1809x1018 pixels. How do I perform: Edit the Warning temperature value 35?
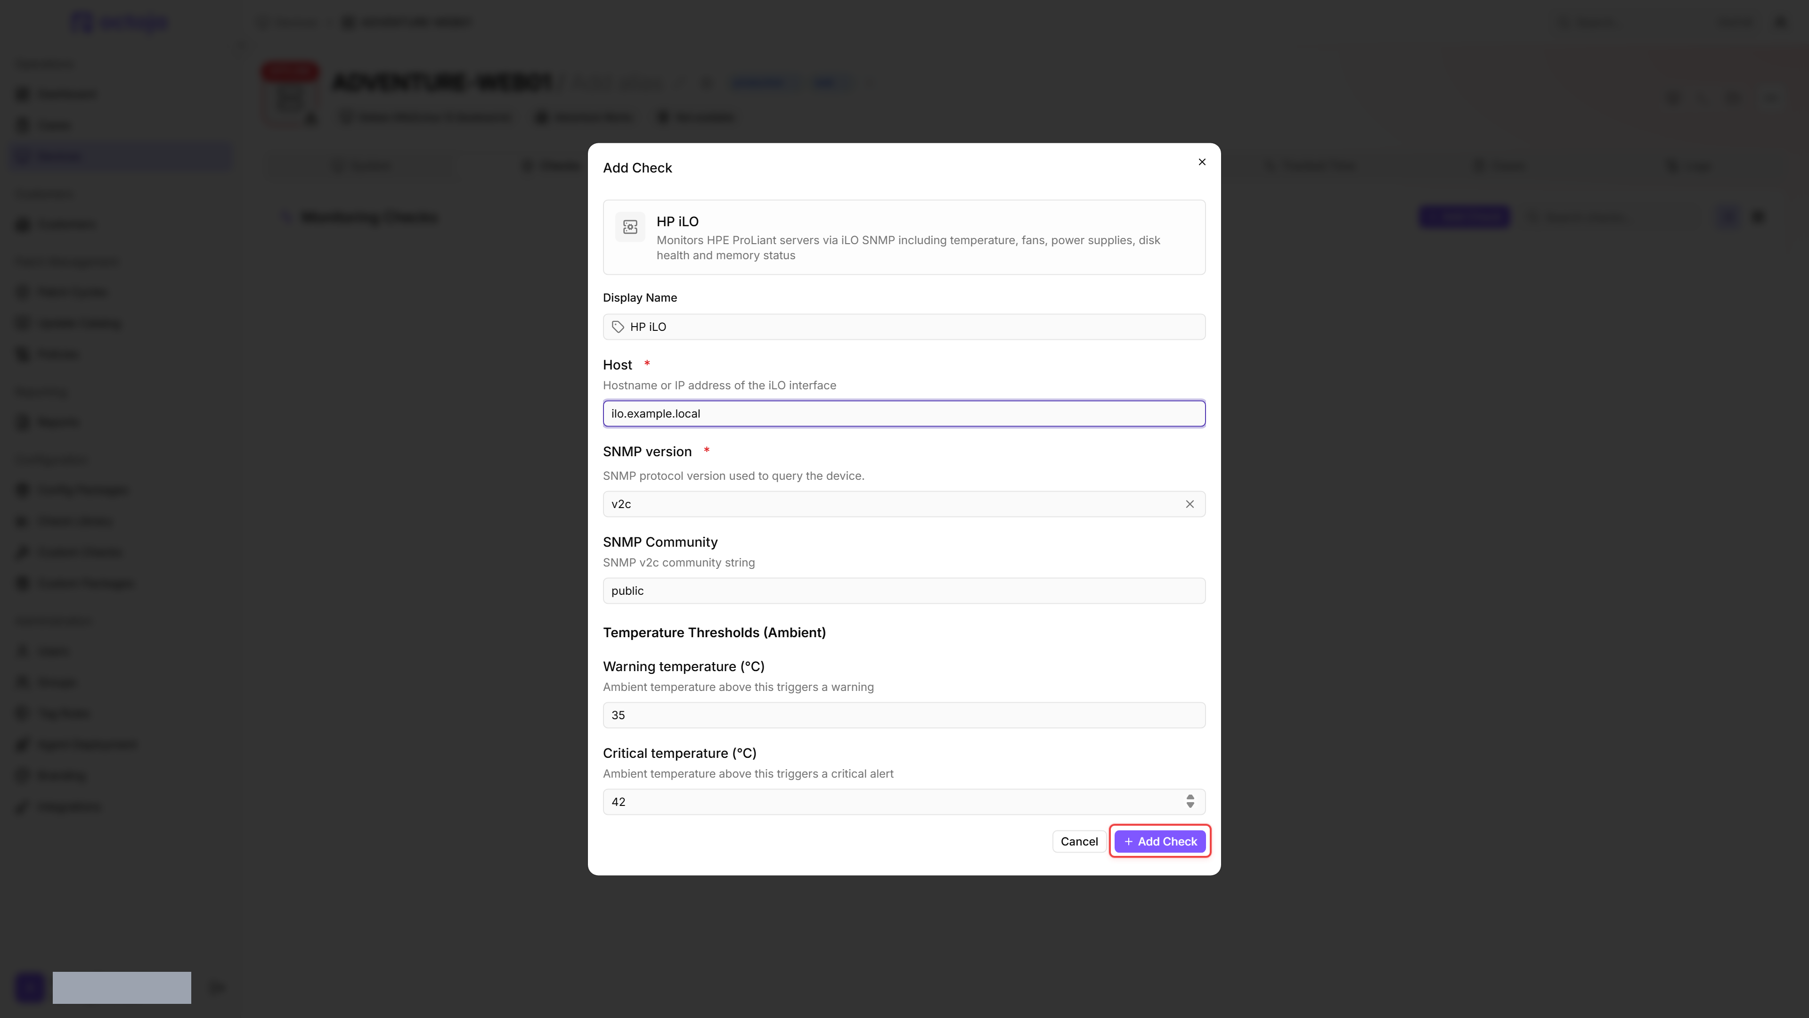904,715
